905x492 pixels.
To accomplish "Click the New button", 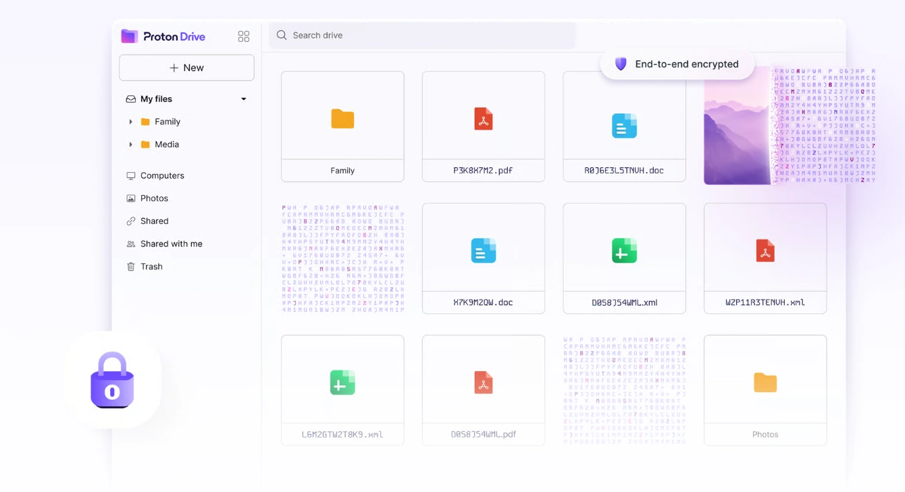I will 186,67.
